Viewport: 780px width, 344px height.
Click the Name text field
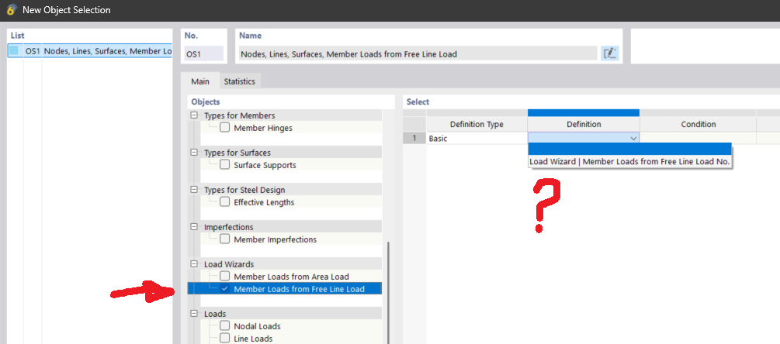coord(417,53)
